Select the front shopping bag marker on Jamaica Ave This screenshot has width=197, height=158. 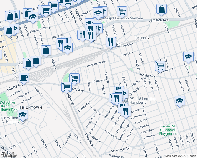28,63
